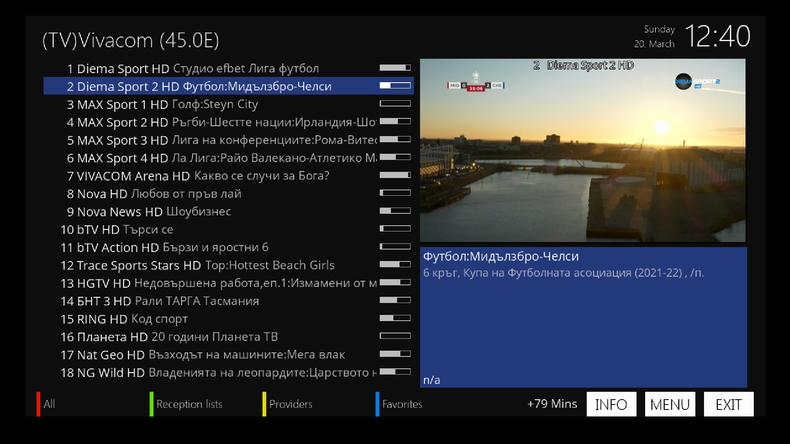The height and width of the screenshot is (444, 790).
Task: Click the EXIT button
Action: pyautogui.click(x=729, y=404)
